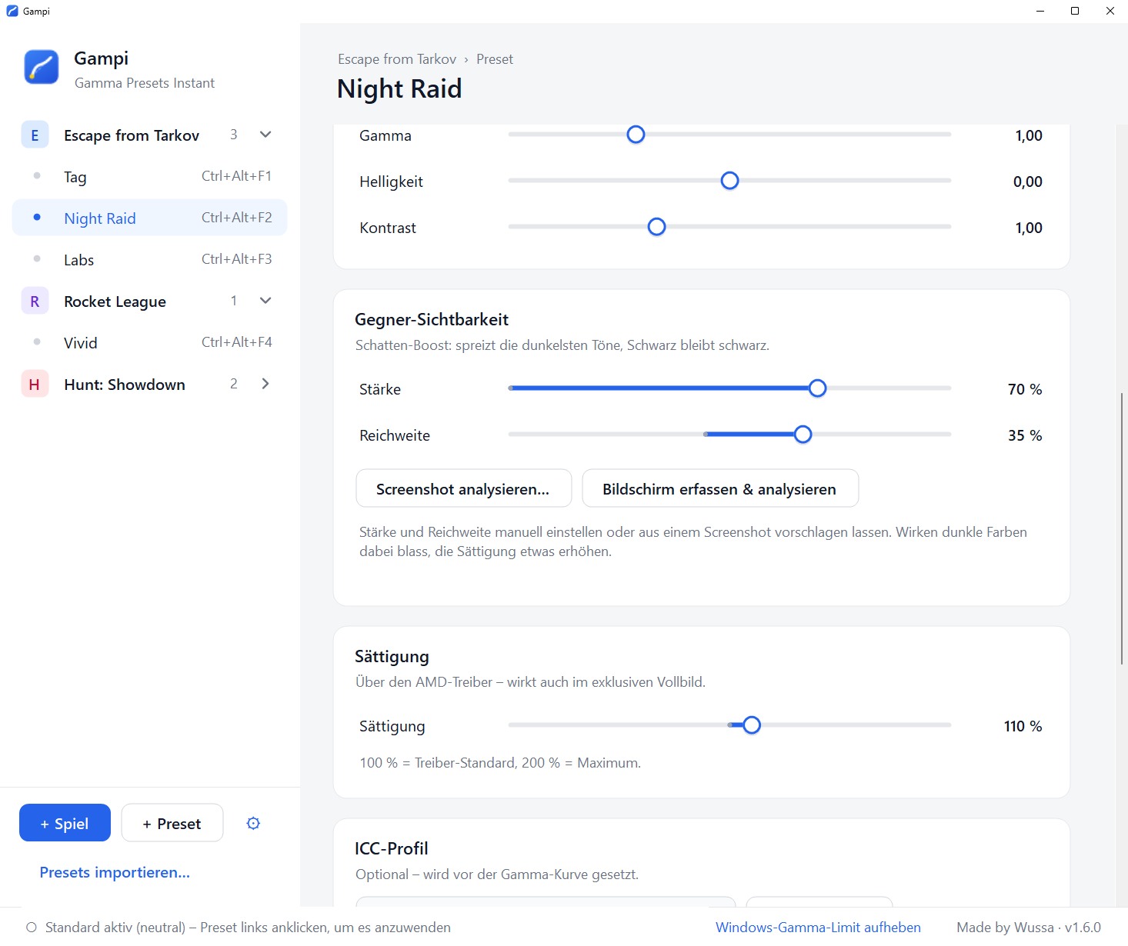
Task: Click the Gamma value 1,00
Action: click(1029, 135)
